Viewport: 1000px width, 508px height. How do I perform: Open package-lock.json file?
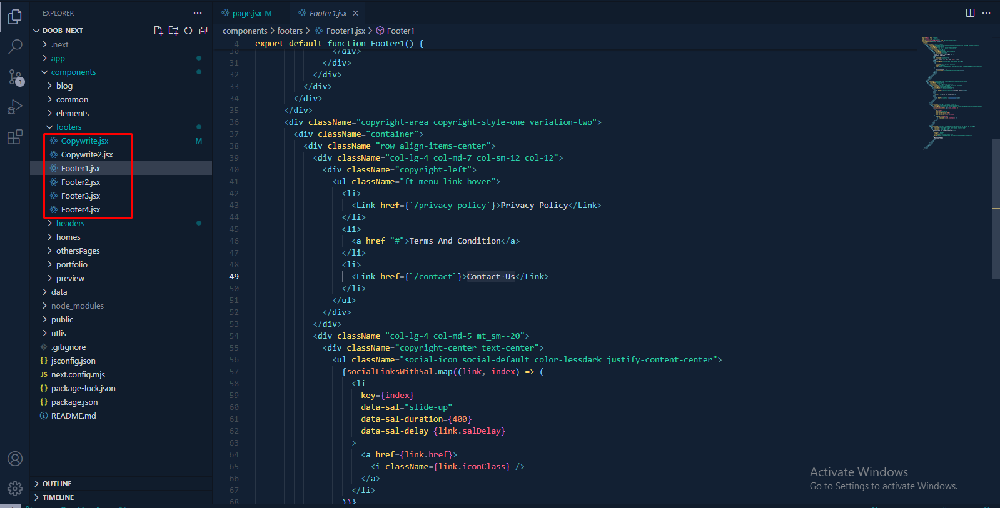coord(121,388)
